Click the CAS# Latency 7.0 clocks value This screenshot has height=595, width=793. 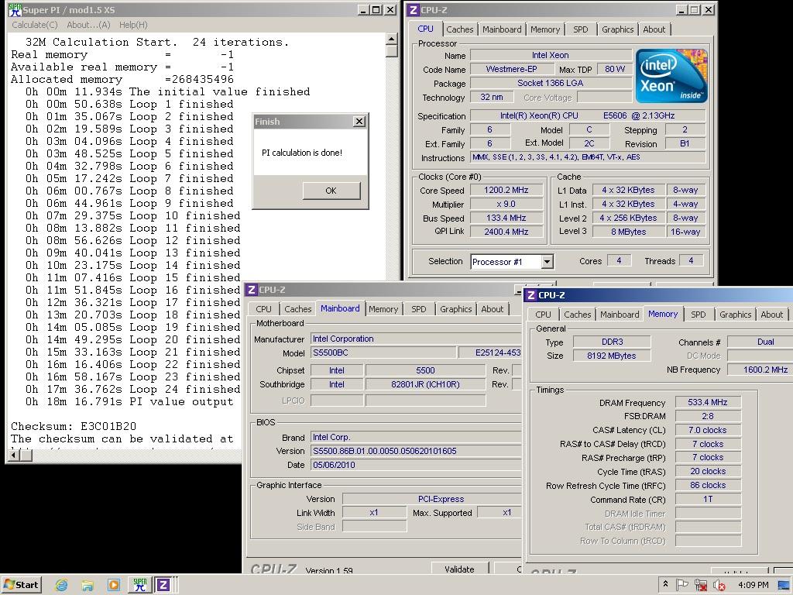coord(708,430)
